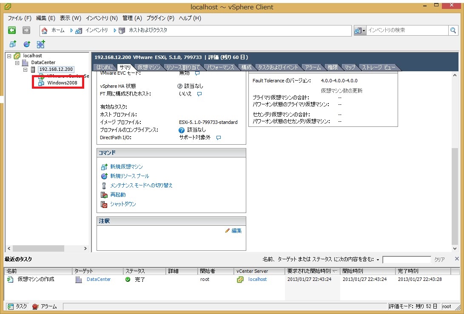Open the search type dropdown beside the inventory search
This screenshot has height=314, width=464.
[x=360, y=30]
